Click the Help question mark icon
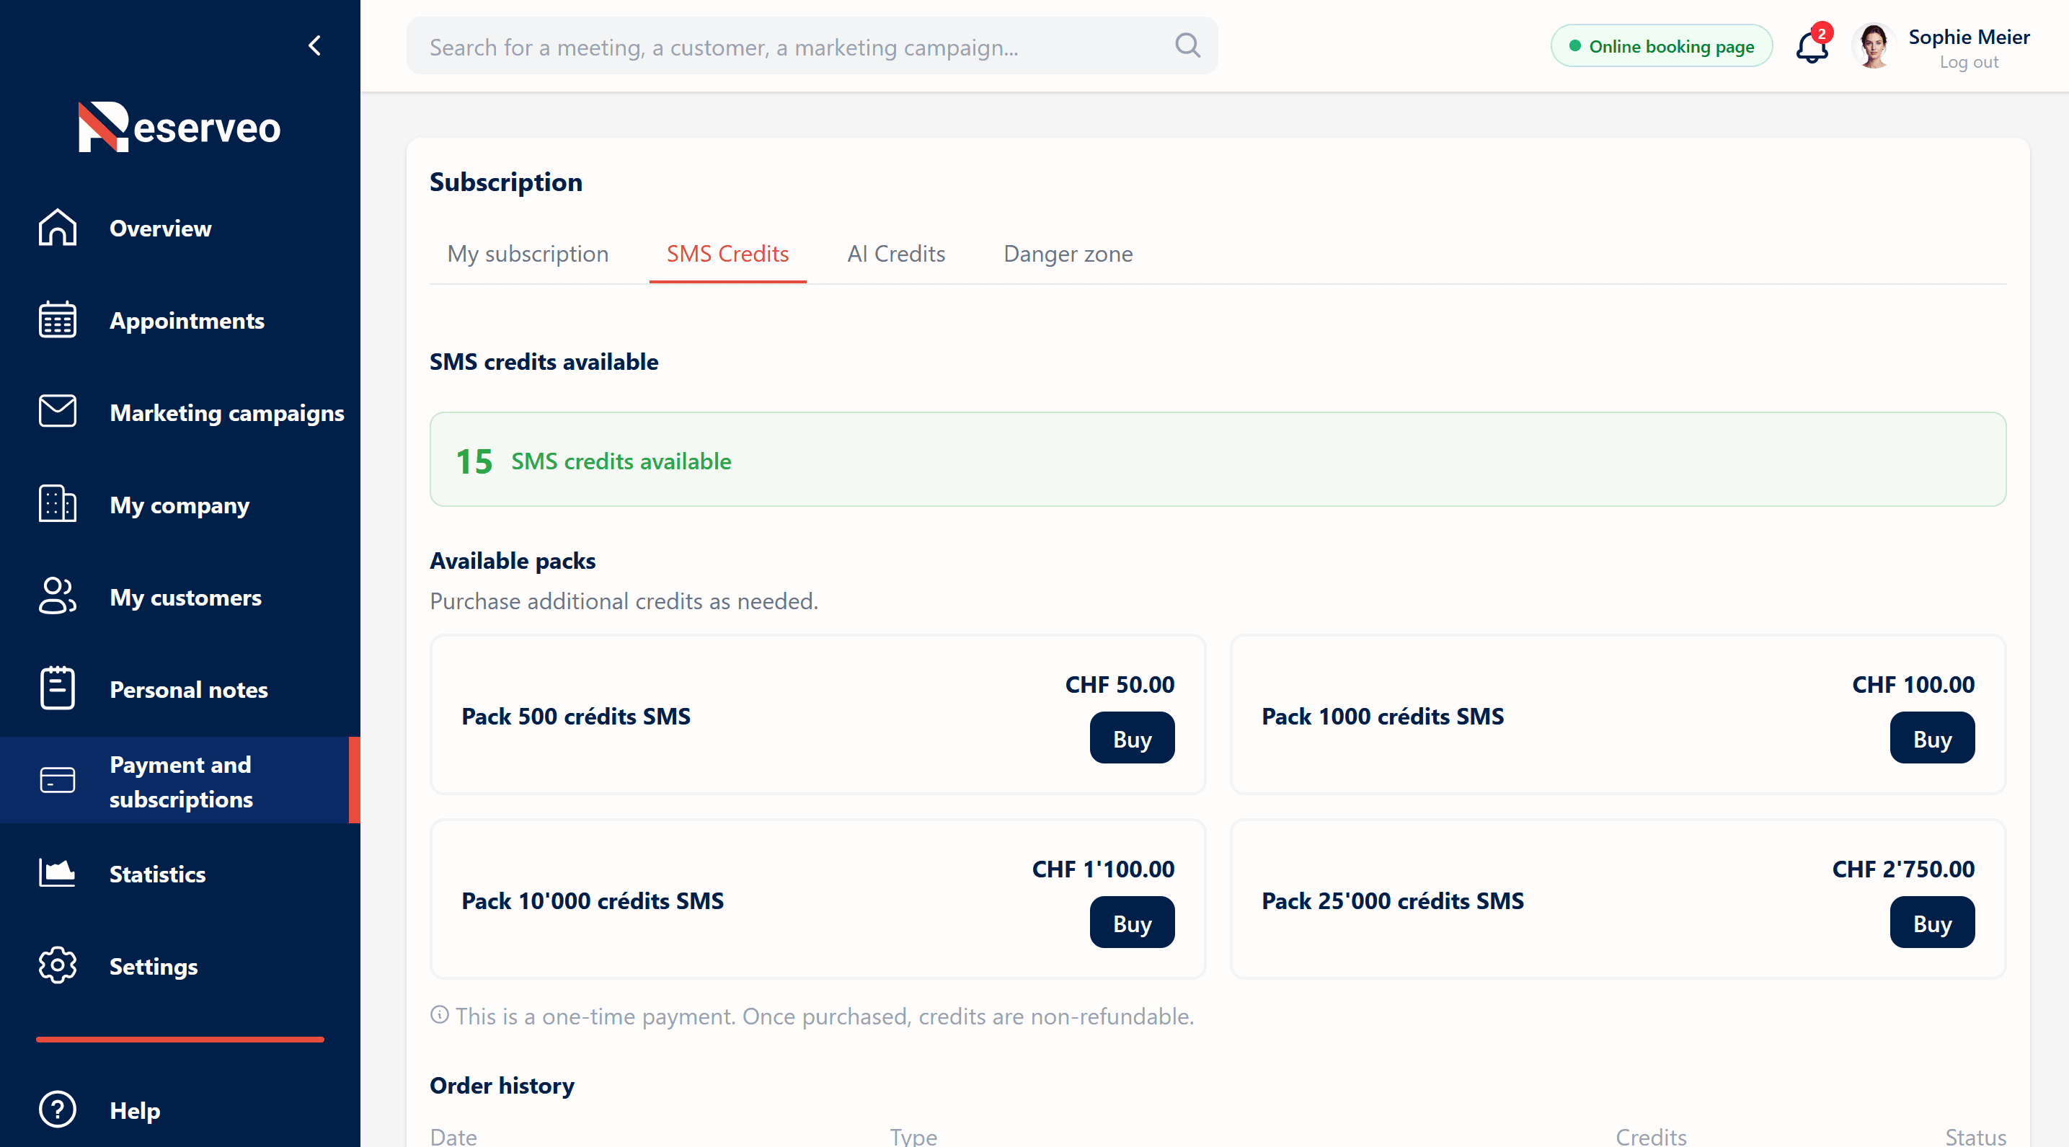 [57, 1110]
